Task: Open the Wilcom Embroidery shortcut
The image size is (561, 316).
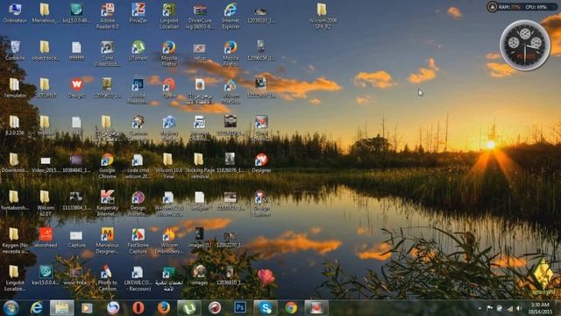Action: pos(168,241)
